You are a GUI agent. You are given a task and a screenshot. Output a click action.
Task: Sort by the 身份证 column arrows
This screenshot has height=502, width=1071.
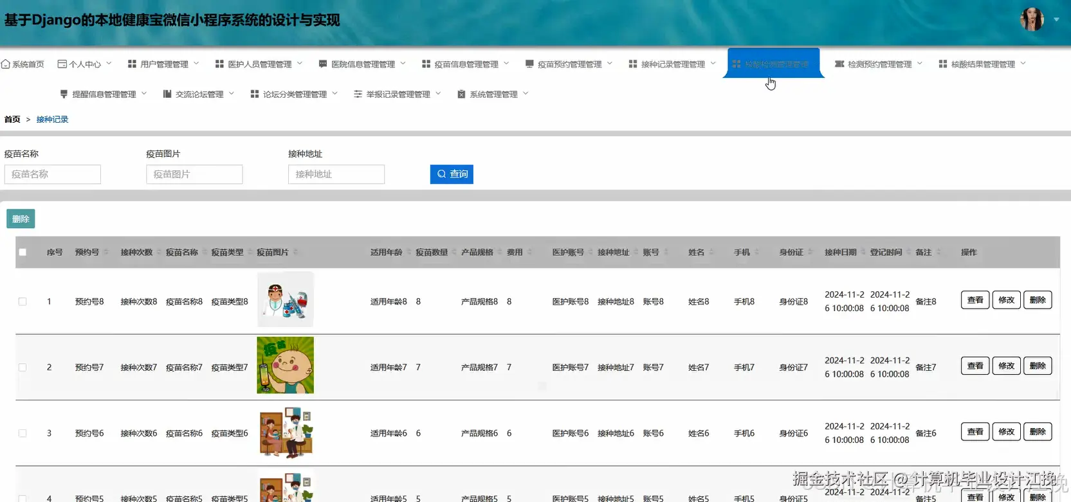[x=810, y=252]
